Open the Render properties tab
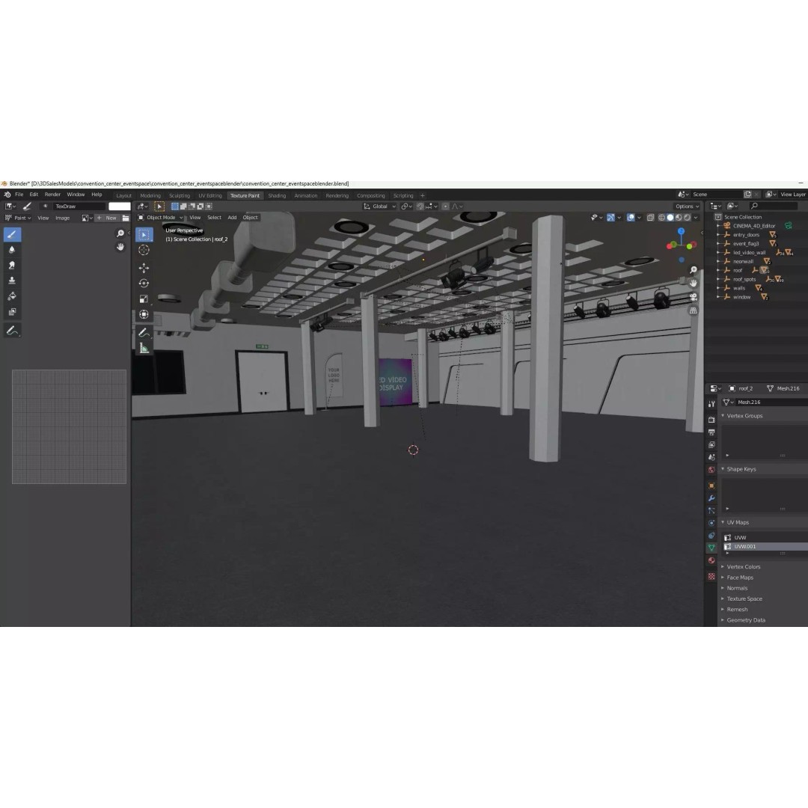The image size is (808, 808). [711, 420]
